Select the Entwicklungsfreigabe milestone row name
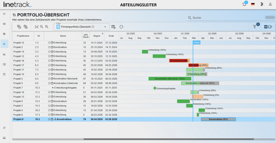This screenshot has width=276, height=143. tap(66, 88)
